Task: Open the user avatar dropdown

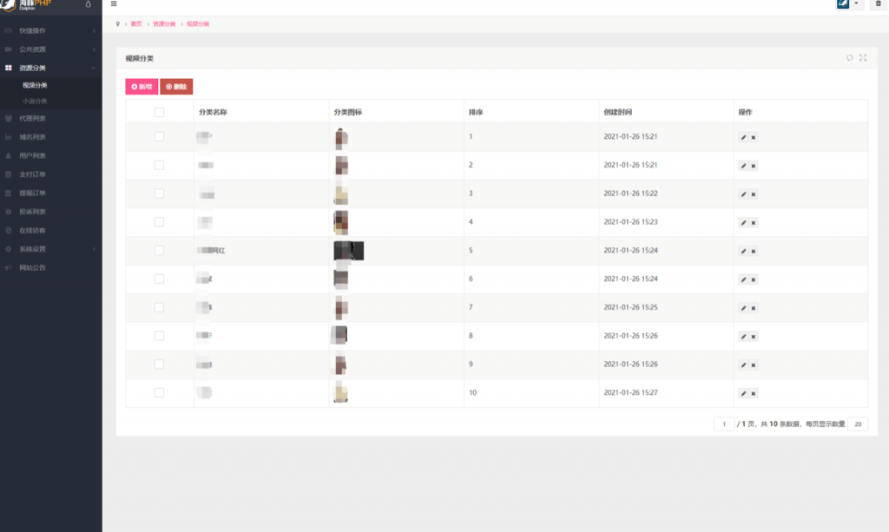Action: tap(849, 4)
